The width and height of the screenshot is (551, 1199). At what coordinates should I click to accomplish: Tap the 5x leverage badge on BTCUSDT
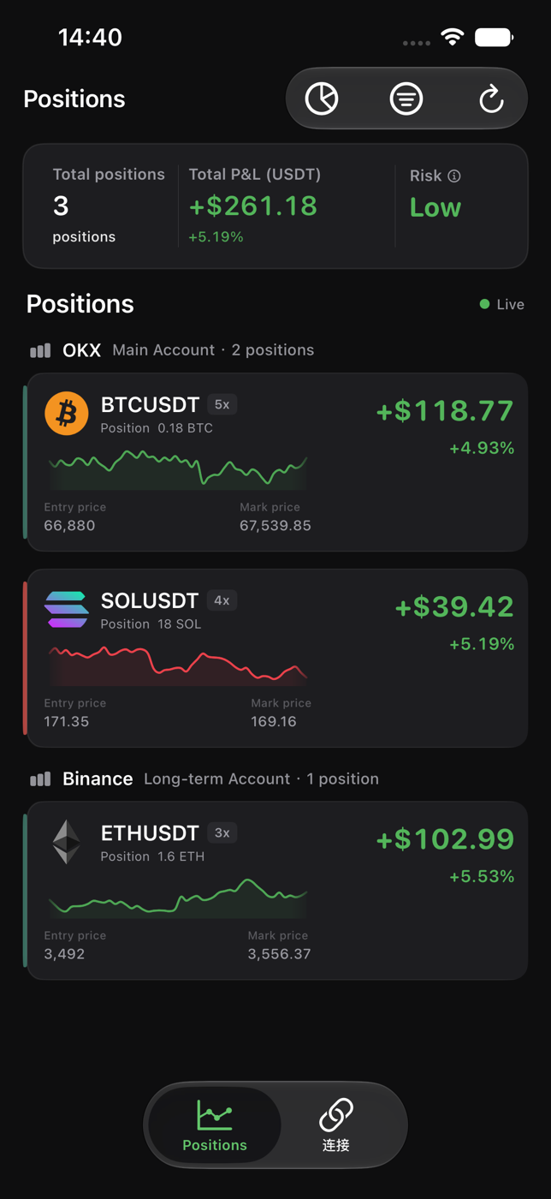pyautogui.click(x=222, y=404)
